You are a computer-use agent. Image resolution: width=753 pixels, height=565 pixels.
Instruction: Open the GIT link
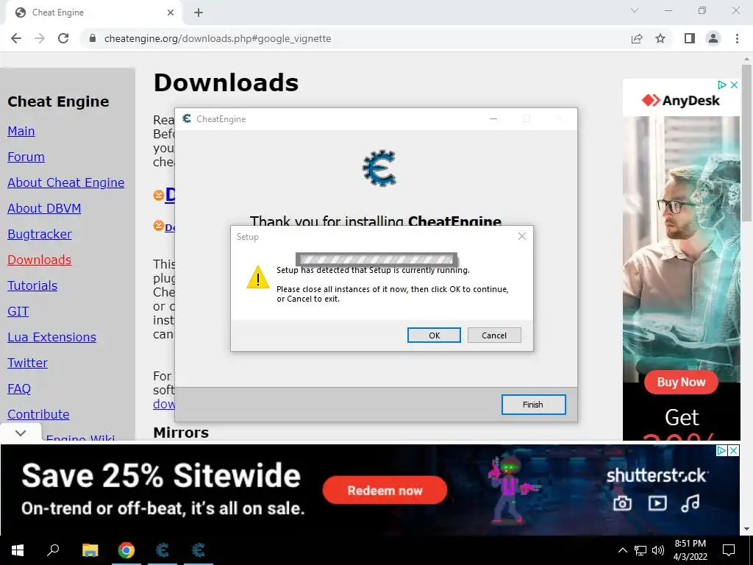pyautogui.click(x=18, y=311)
